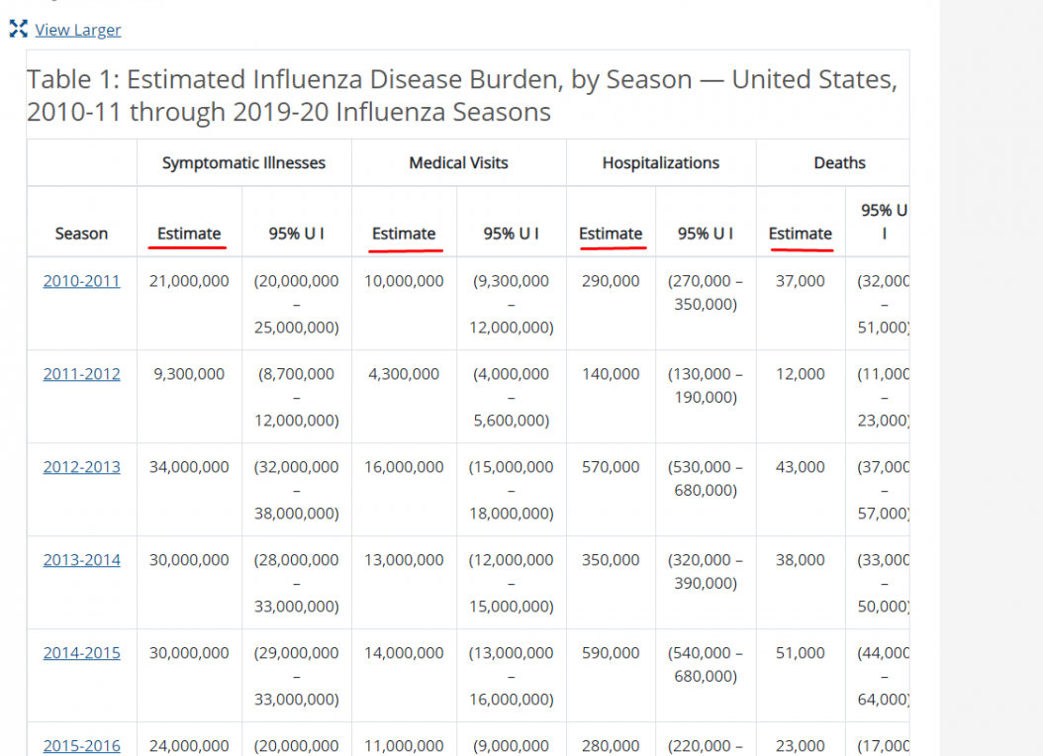This screenshot has width=1043, height=756.
Task: Open the 2014-2015 season link
Action: click(82, 654)
